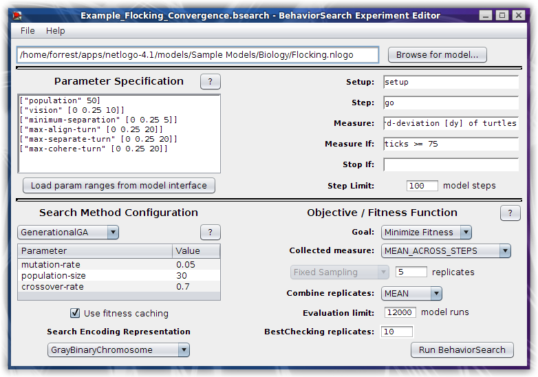Image resolution: width=538 pixels, height=377 pixels.
Task: Open the MEAN_ACROSS_STEPS collected measure dropdown
Action: point(445,251)
